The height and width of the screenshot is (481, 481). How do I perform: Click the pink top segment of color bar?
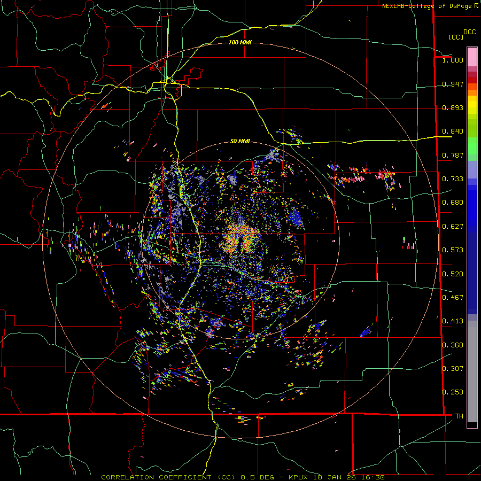472,57
